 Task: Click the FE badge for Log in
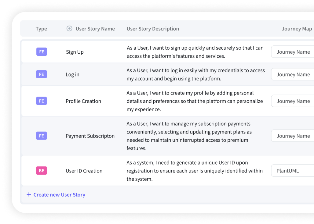click(x=42, y=74)
